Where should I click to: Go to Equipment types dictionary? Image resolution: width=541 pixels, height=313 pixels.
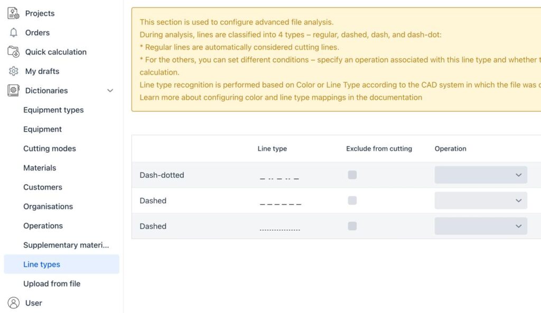click(53, 110)
